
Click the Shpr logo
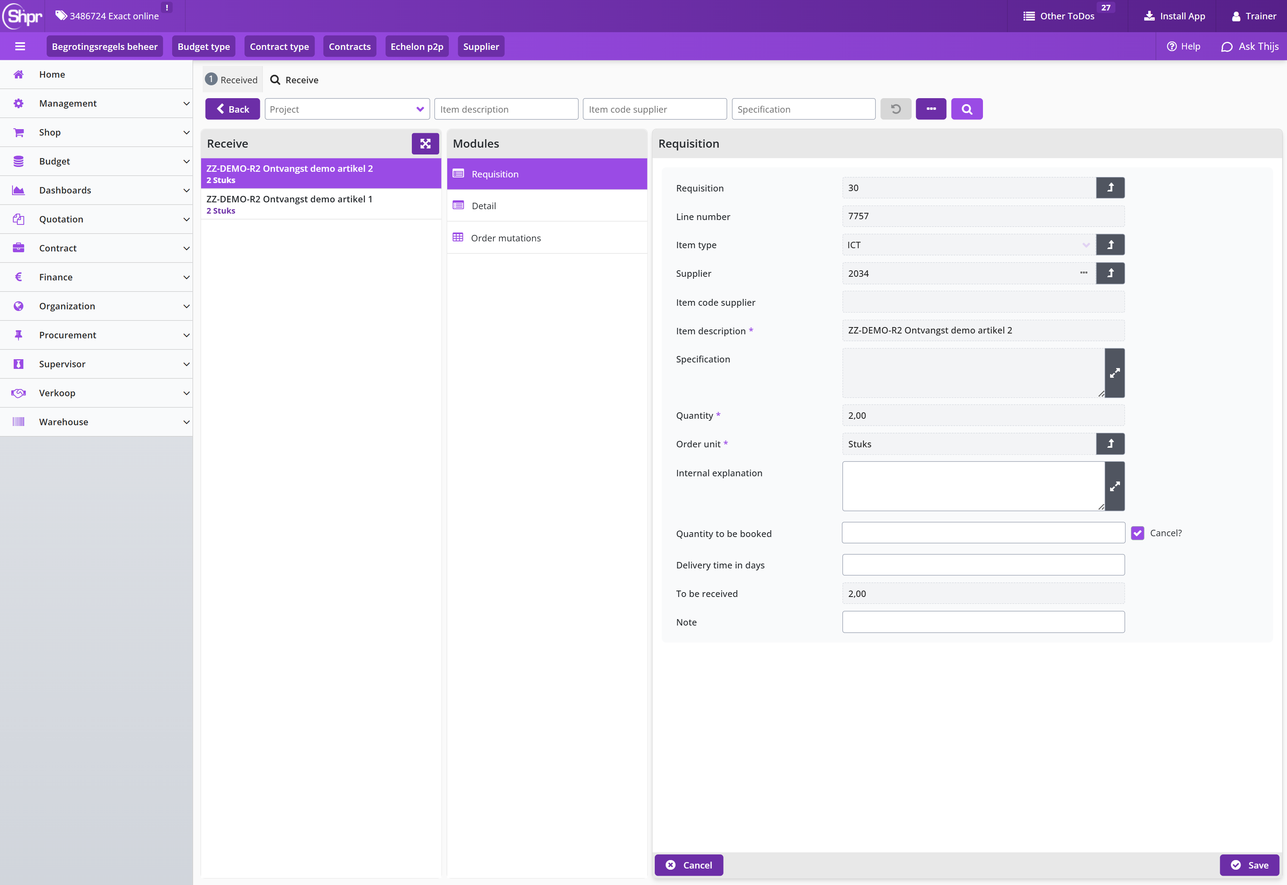[22, 16]
